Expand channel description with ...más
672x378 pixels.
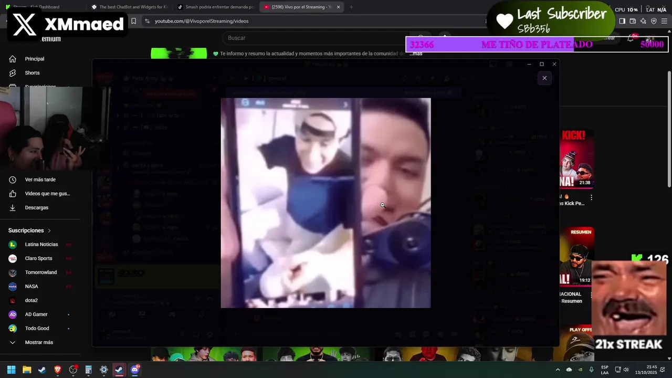416,54
